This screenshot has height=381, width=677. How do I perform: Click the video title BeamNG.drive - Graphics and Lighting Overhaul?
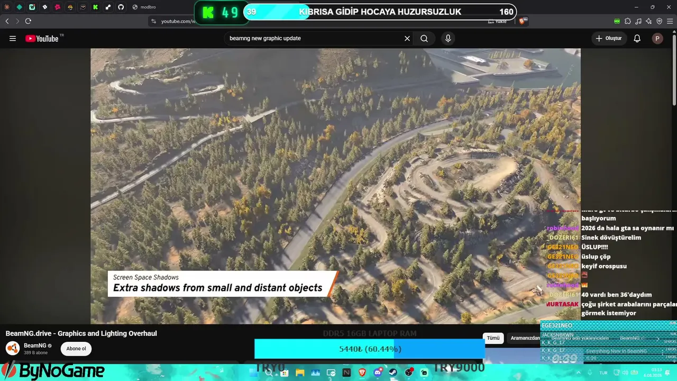click(x=81, y=333)
